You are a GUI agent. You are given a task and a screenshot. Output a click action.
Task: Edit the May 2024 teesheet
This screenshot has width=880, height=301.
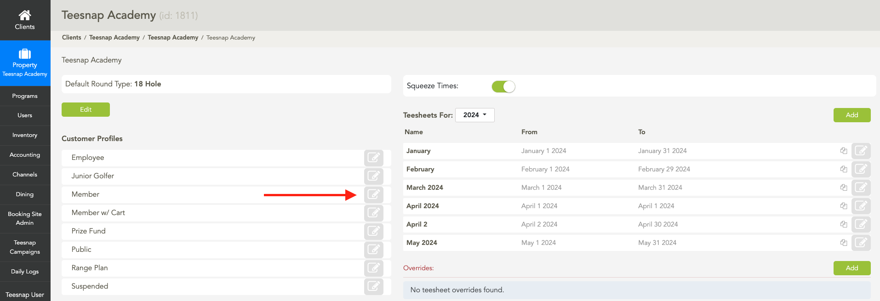point(861,243)
